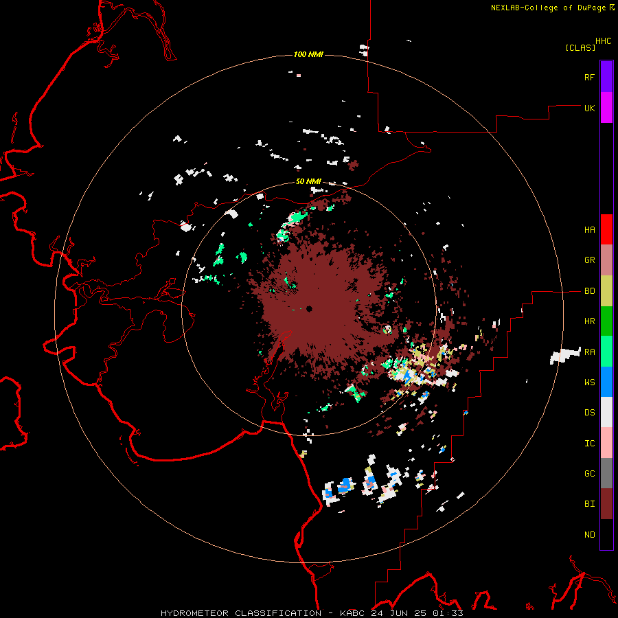The height and width of the screenshot is (618, 618).
Task: Click the KABC station identifier
Action: click(353, 613)
